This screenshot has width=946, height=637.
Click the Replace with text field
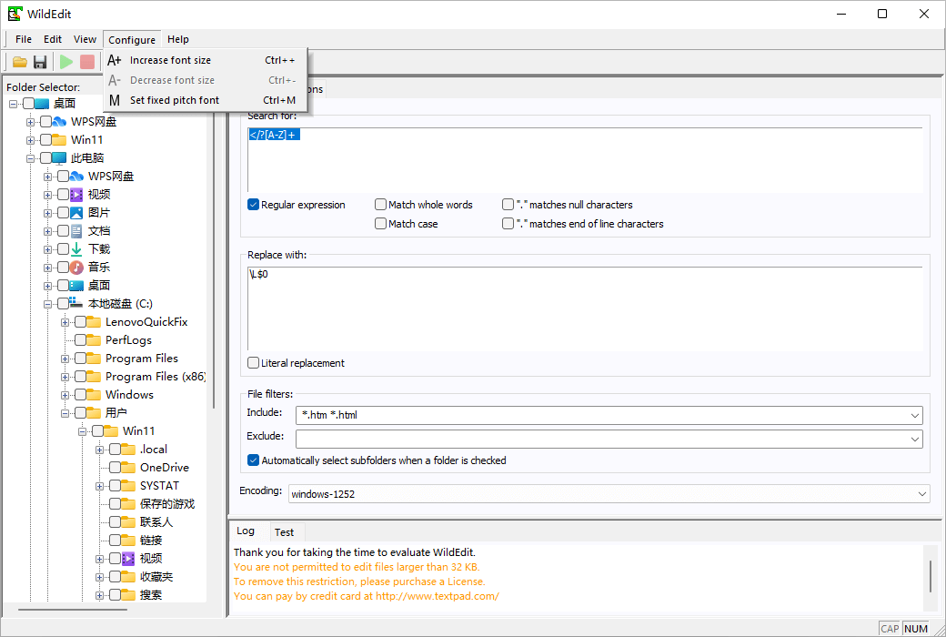coord(585,308)
